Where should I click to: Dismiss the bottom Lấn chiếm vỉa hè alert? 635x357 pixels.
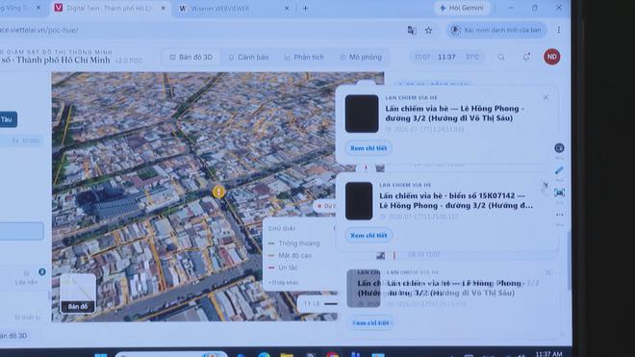pyautogui.click(x=548, y=272)
